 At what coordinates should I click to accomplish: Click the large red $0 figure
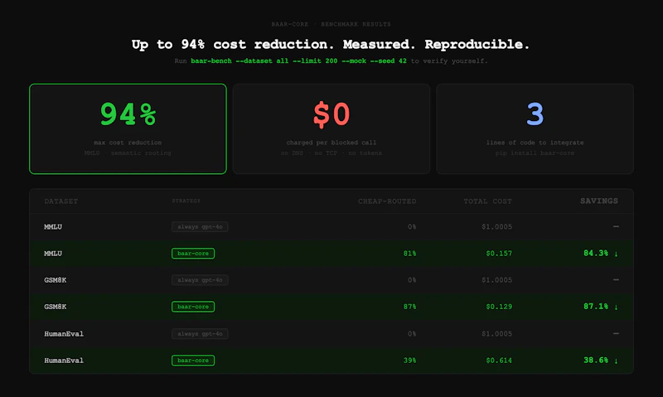pyautogui.click(x=331, y=114)
